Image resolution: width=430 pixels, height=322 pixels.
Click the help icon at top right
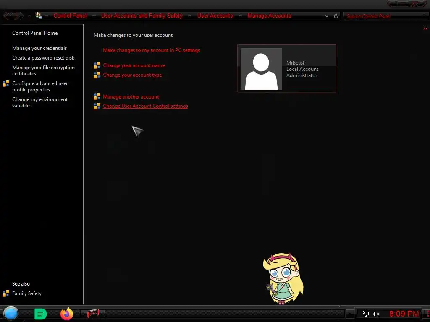coord(425,28)
